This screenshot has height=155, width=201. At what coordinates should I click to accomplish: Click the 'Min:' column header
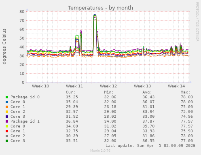(x=109, y=92)
